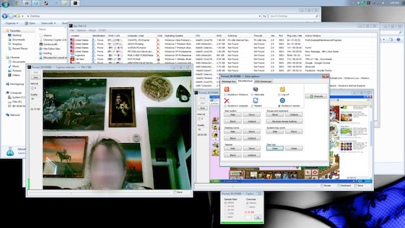The height and width of the screenshot is (228, 405).
Task: Click the START menu item in Spy-Net
Action: pyautogui.click(x=103, y=30)
